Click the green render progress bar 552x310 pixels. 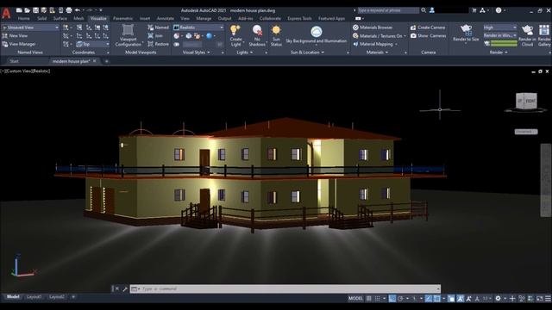[x=504, y=43]
